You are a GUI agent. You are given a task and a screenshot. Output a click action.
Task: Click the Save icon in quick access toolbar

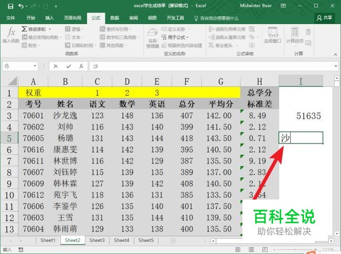[10, 6]
